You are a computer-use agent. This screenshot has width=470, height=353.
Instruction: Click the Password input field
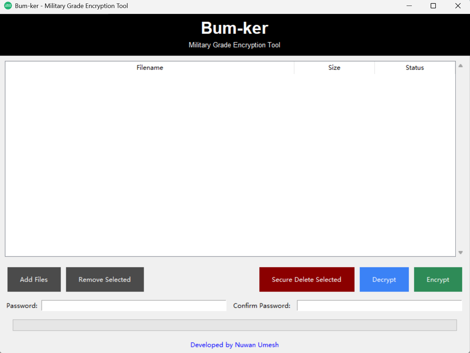click(133, 305)
